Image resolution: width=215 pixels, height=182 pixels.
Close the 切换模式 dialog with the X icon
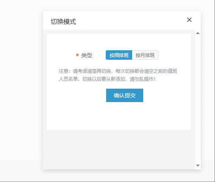pos(189,20)
